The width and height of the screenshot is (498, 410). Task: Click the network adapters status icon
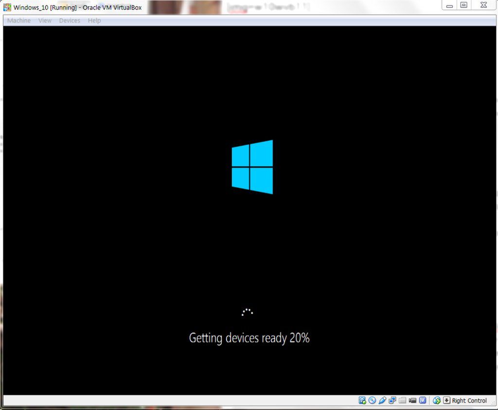(392, 400)
